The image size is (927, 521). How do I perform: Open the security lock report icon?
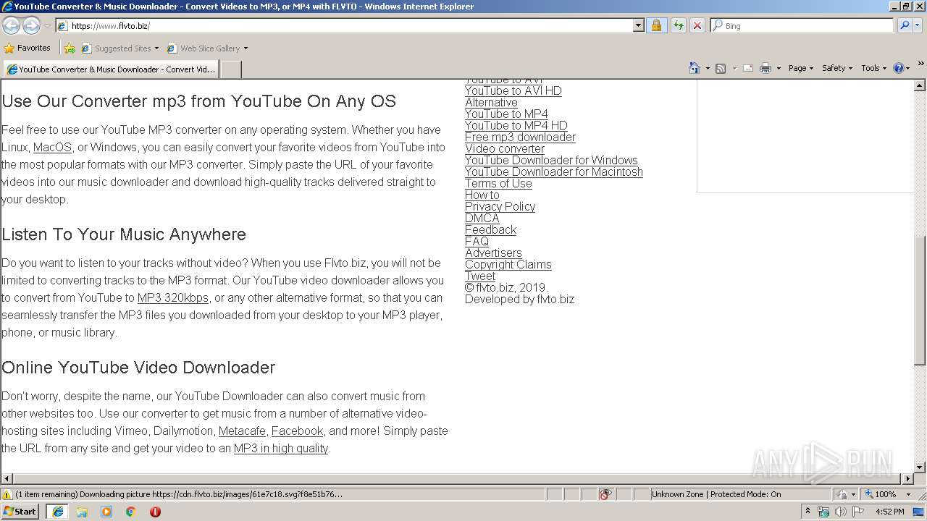(656, 25)
